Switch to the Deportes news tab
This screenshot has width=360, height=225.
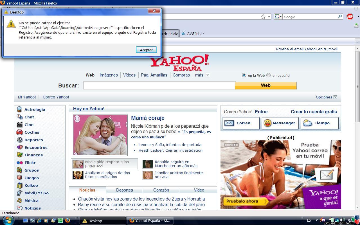[124, 190]
